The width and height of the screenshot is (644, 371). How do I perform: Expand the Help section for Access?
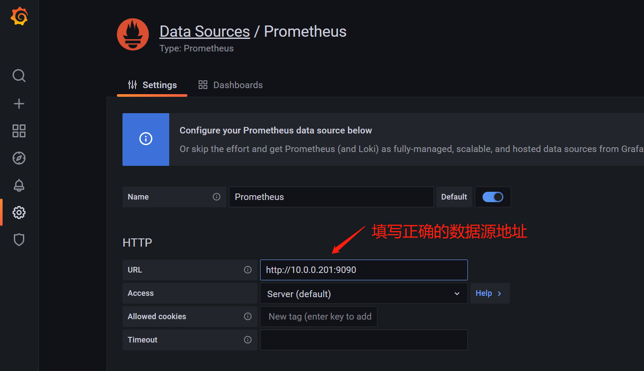(x=489, y=293)
